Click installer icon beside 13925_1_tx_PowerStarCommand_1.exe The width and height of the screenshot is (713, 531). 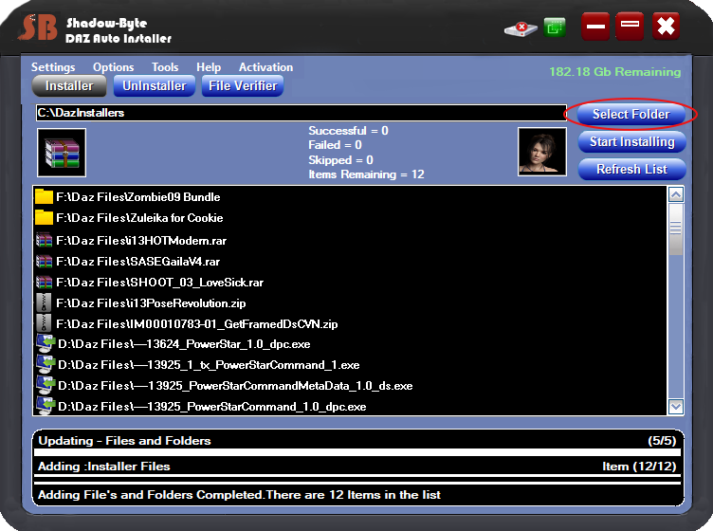pos(46,365)
